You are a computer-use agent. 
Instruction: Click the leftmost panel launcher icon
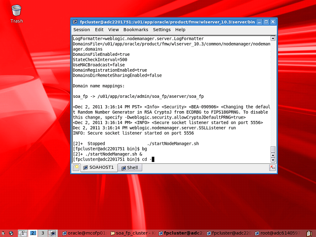click(x=3, y=234)
